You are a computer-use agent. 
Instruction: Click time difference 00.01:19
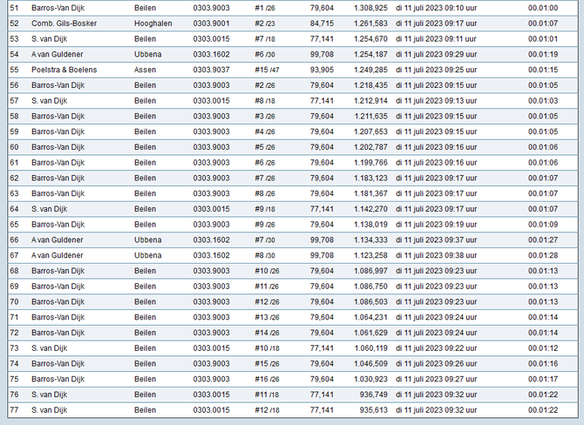543,54
